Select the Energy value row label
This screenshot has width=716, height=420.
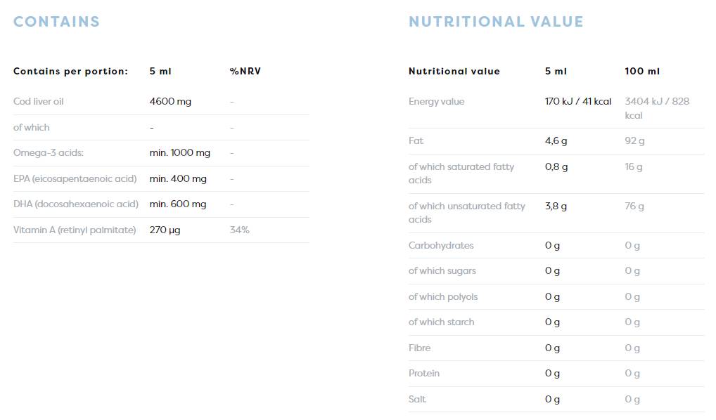coord(436,102)
